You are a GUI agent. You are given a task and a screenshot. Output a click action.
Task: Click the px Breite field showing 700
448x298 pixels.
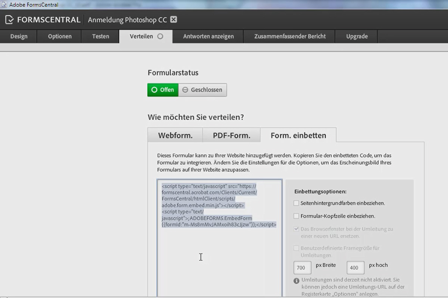(303, 267)
